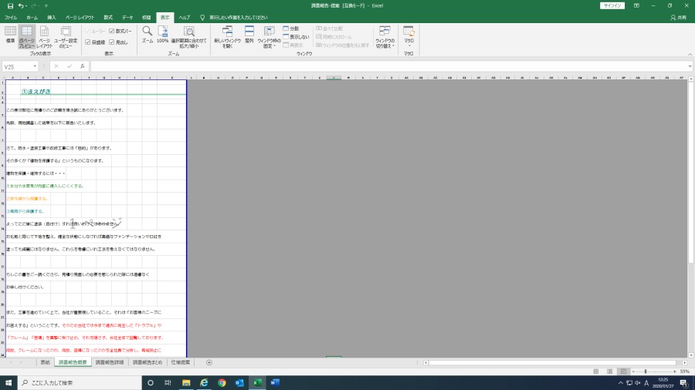Click down arrow of vertical scrollbar

point(691,355)
